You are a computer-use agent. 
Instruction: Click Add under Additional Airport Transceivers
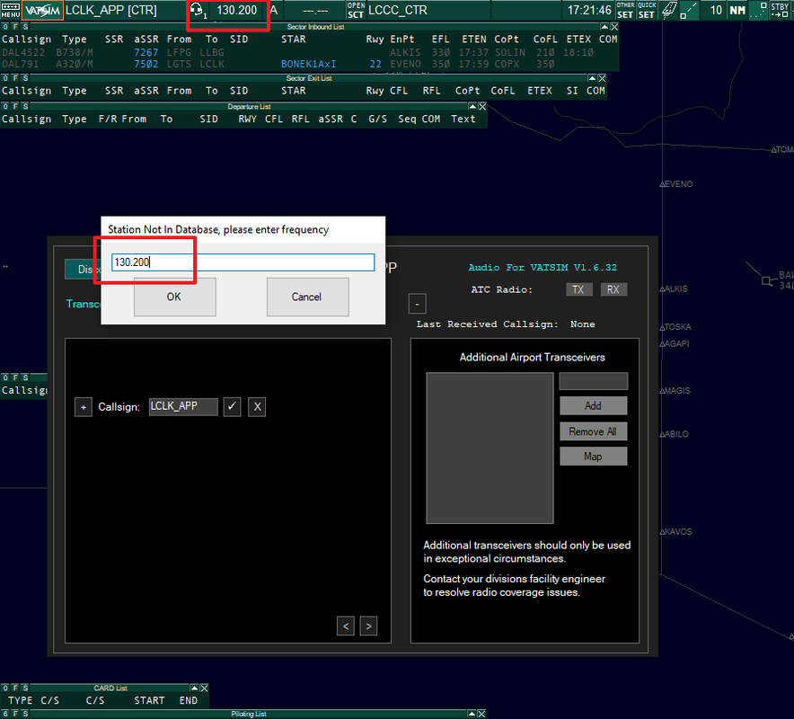tap(594, 406)
